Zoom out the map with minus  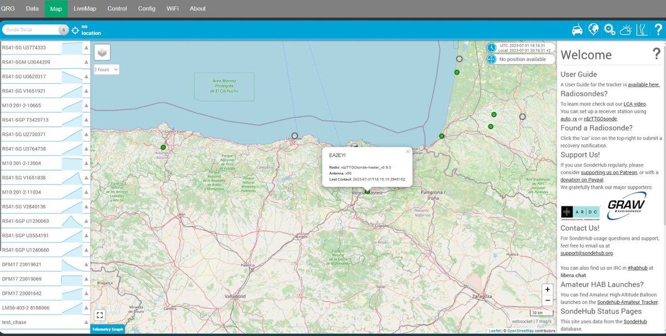[547, 300]
